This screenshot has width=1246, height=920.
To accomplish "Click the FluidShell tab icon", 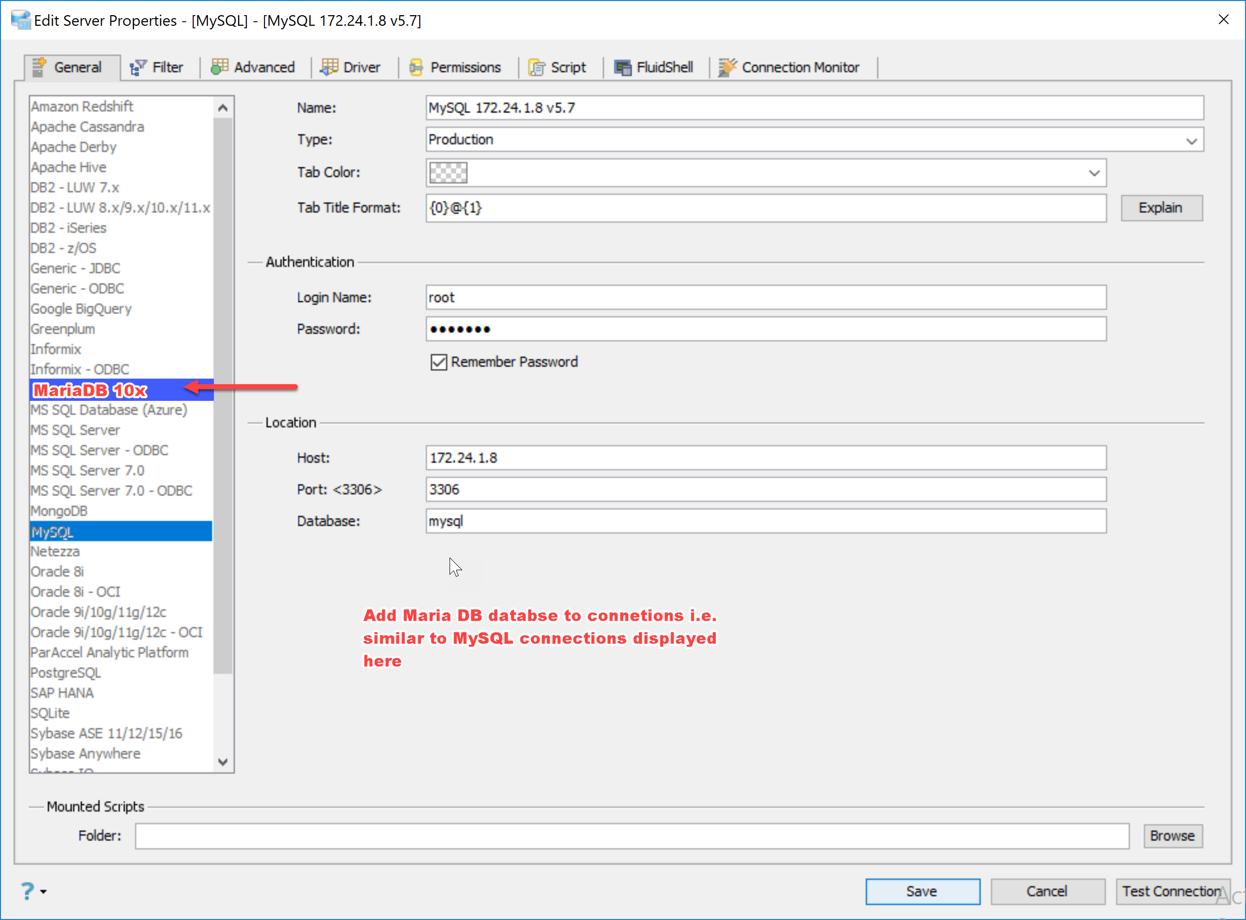I will point(622,67).
